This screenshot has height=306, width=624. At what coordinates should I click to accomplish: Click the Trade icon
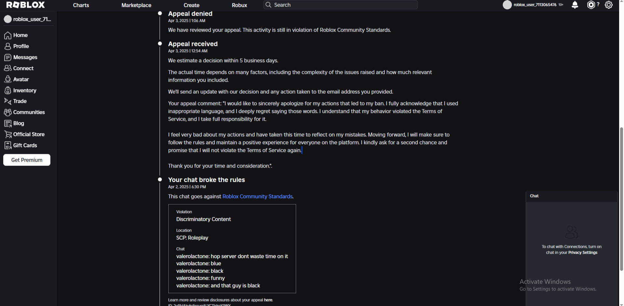tap(8, 101)
